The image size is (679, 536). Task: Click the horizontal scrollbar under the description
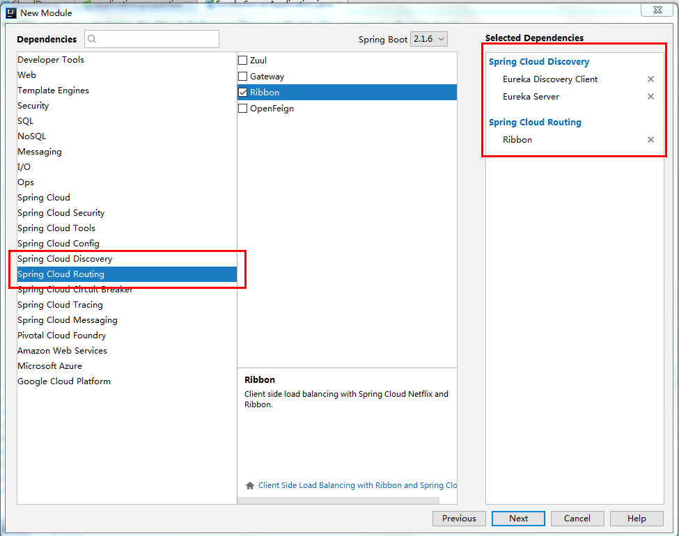(x=338, y=500)
